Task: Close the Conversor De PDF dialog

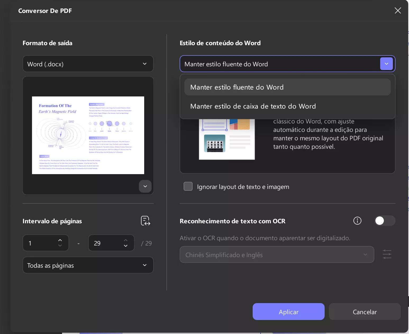Action: [x=398, y=11]
